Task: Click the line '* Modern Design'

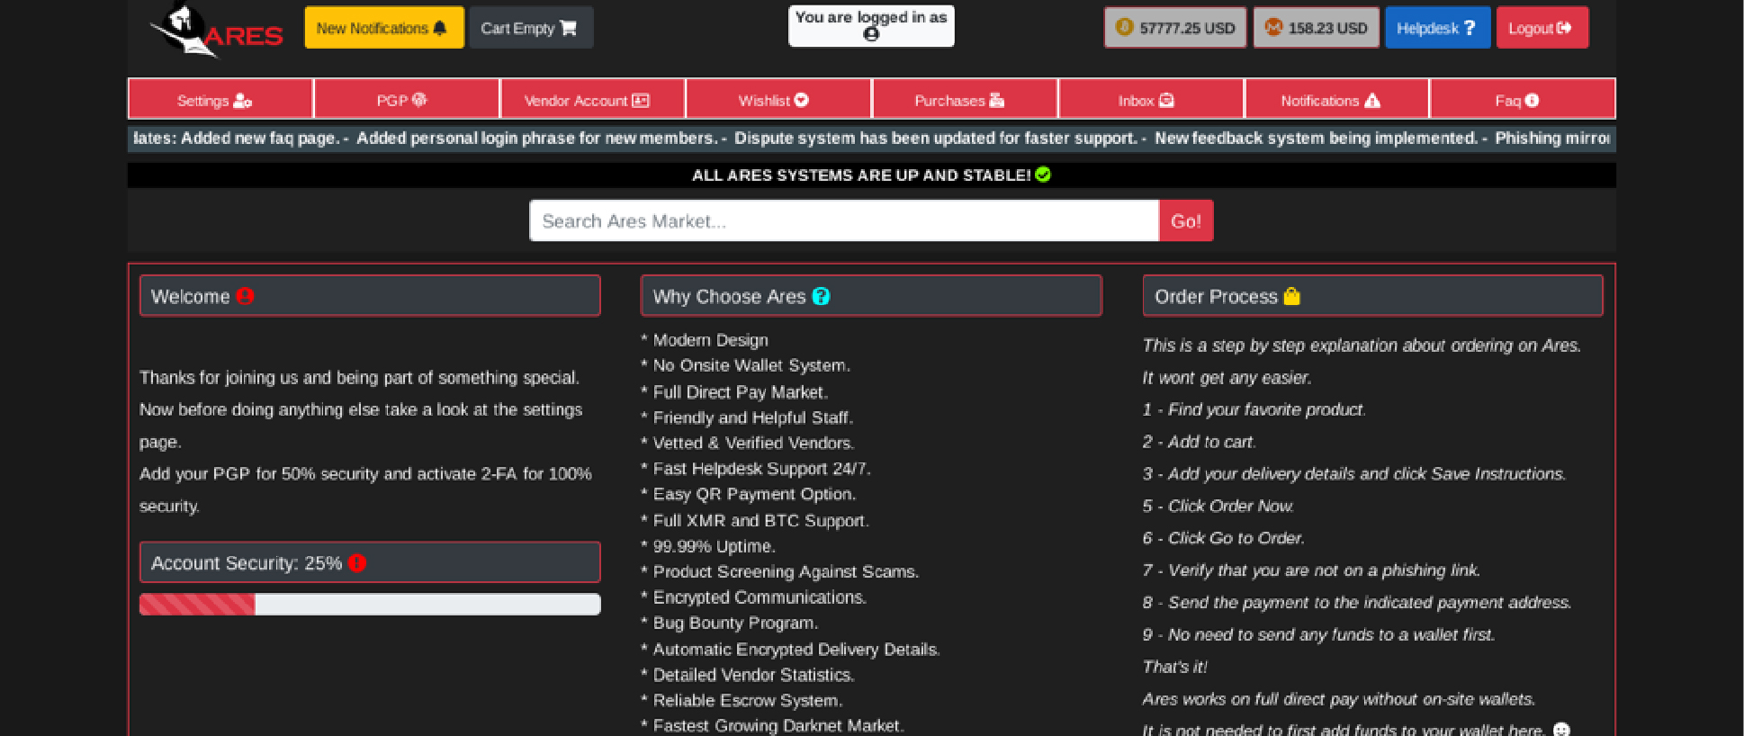Action: (705, 340)
